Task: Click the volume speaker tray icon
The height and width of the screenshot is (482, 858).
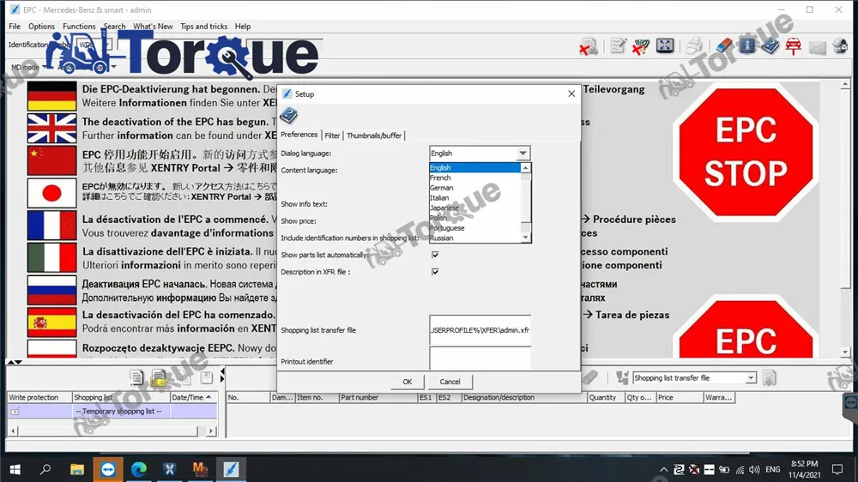Action: pyautogui.click(x=754, y=469)
